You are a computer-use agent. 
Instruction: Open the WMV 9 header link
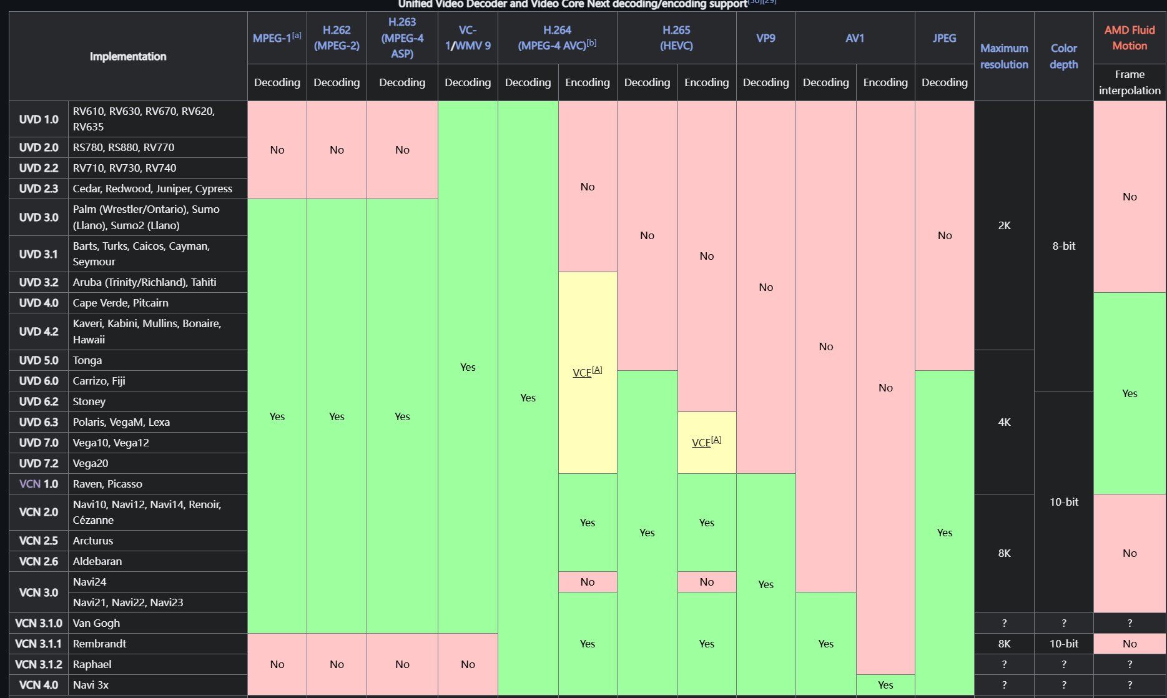(x=473, y=46)
